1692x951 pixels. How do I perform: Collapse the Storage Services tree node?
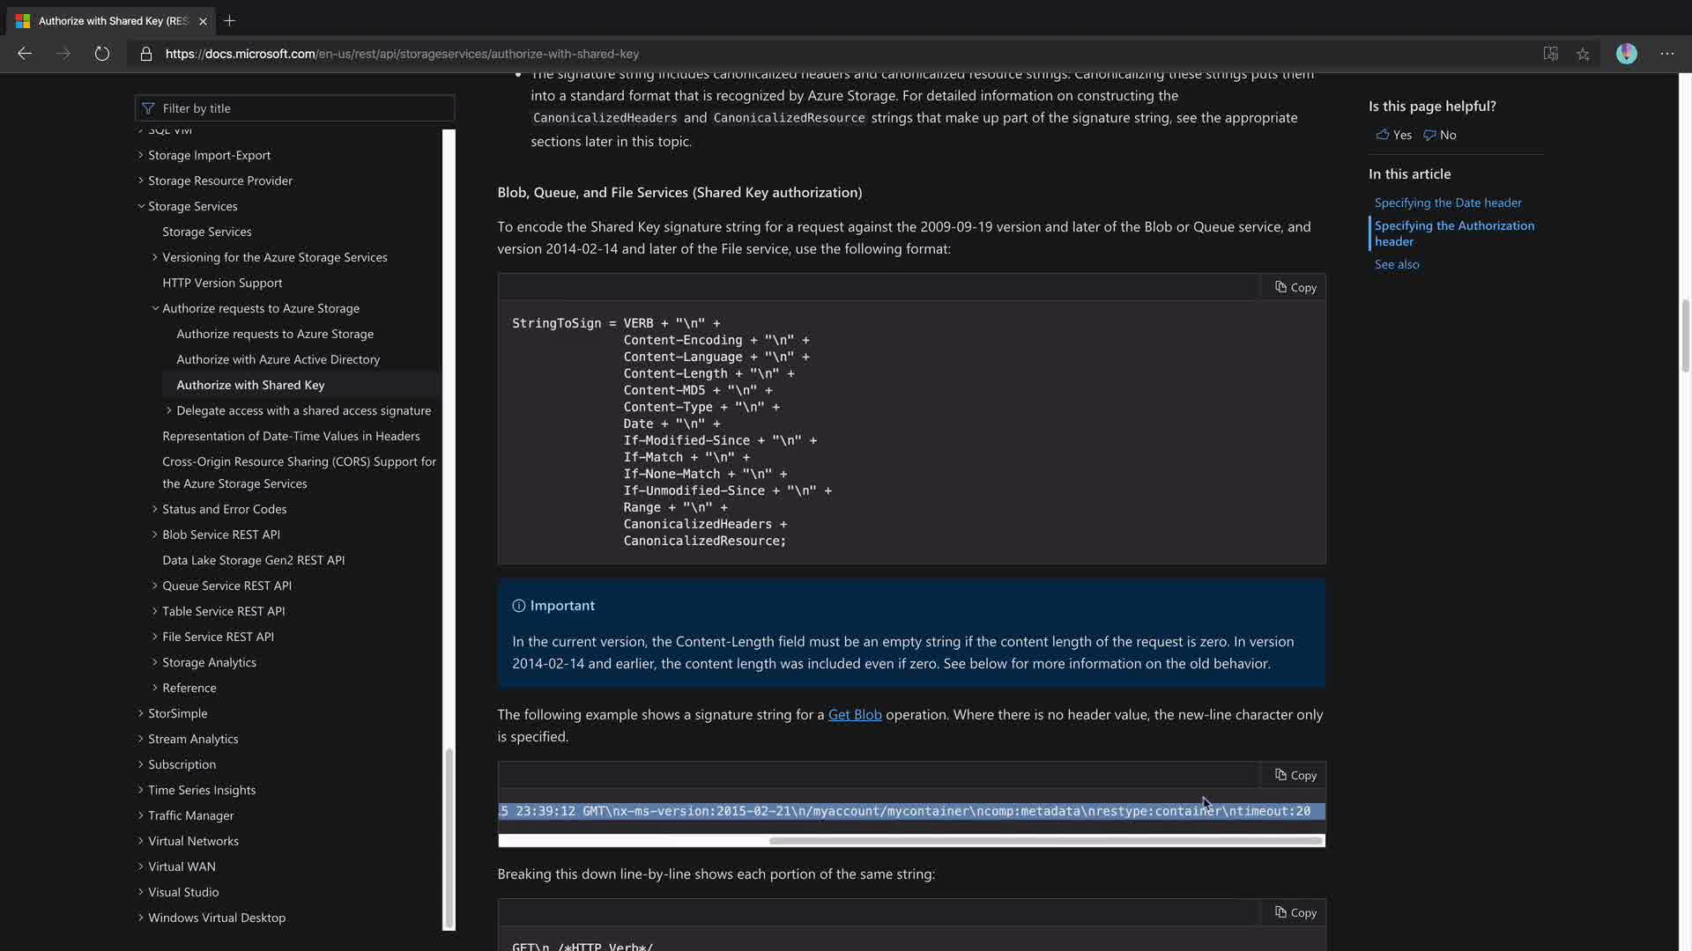tap(141, 206)
